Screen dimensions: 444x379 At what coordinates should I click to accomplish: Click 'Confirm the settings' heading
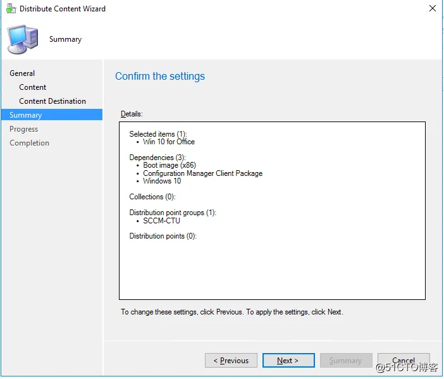point(160,76)
